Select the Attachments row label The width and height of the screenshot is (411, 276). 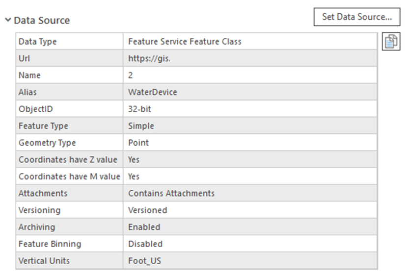(43, 193)
